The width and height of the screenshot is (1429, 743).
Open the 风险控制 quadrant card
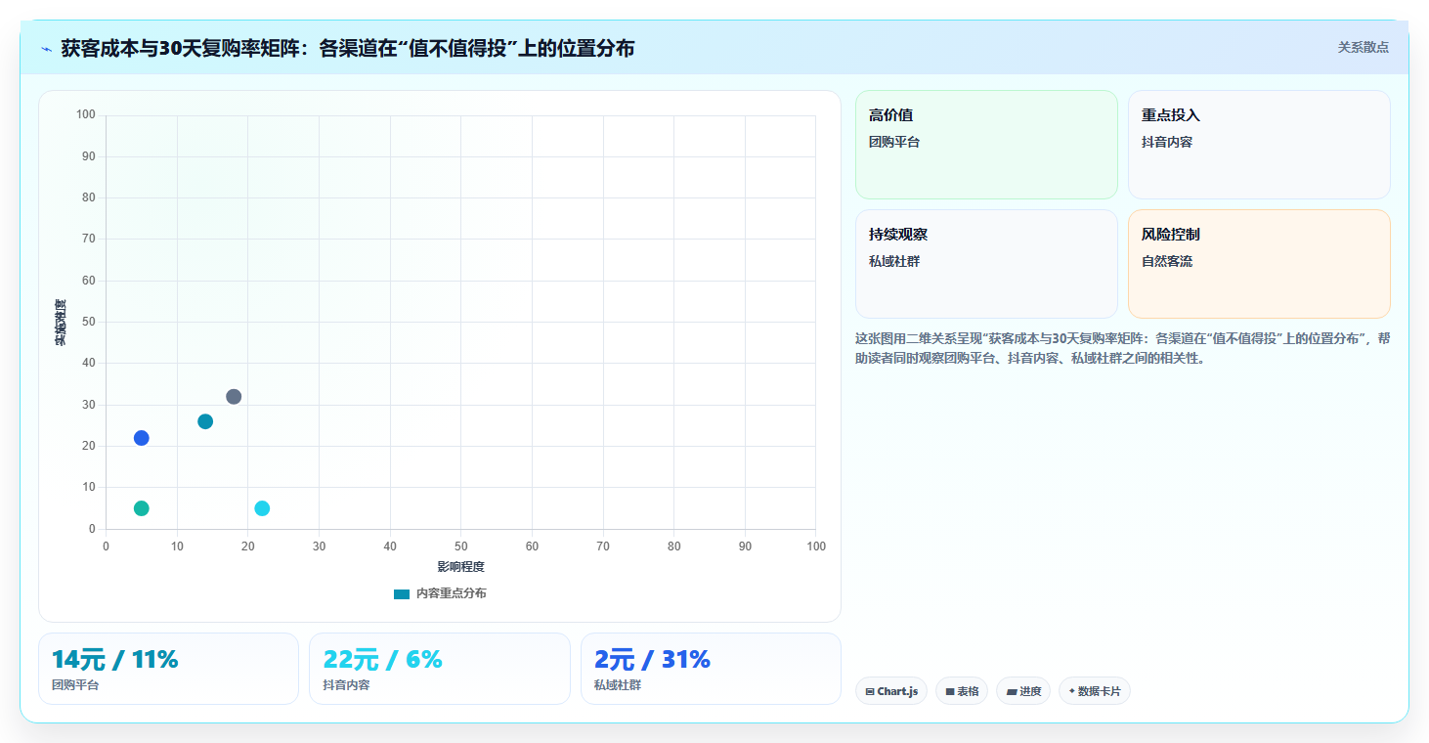click(x=1259, y=264)
